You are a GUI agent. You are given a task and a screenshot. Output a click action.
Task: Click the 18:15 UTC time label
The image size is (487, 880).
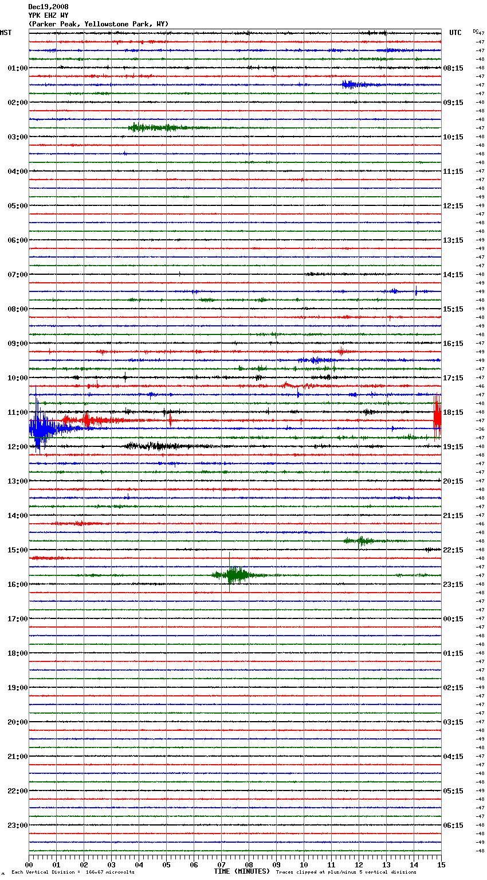pyautogui.click(x=453, y=412)
